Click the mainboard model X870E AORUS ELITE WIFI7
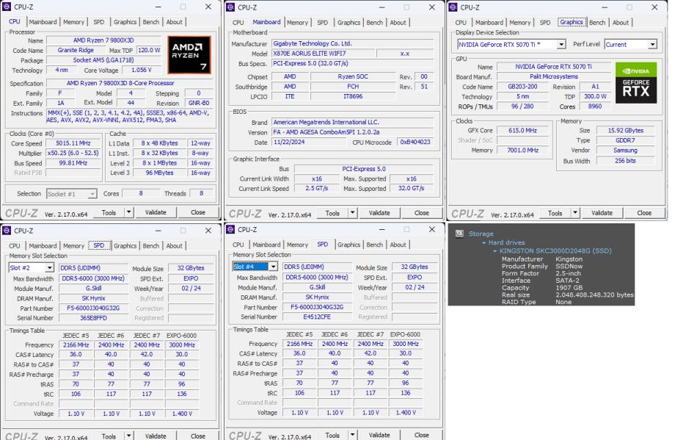The image size is (675, 440). (323, 54)
